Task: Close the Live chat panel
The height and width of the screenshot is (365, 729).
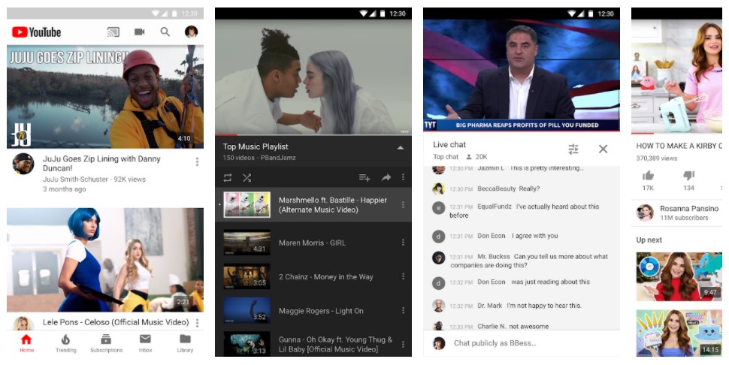Action: pos(603,149)
